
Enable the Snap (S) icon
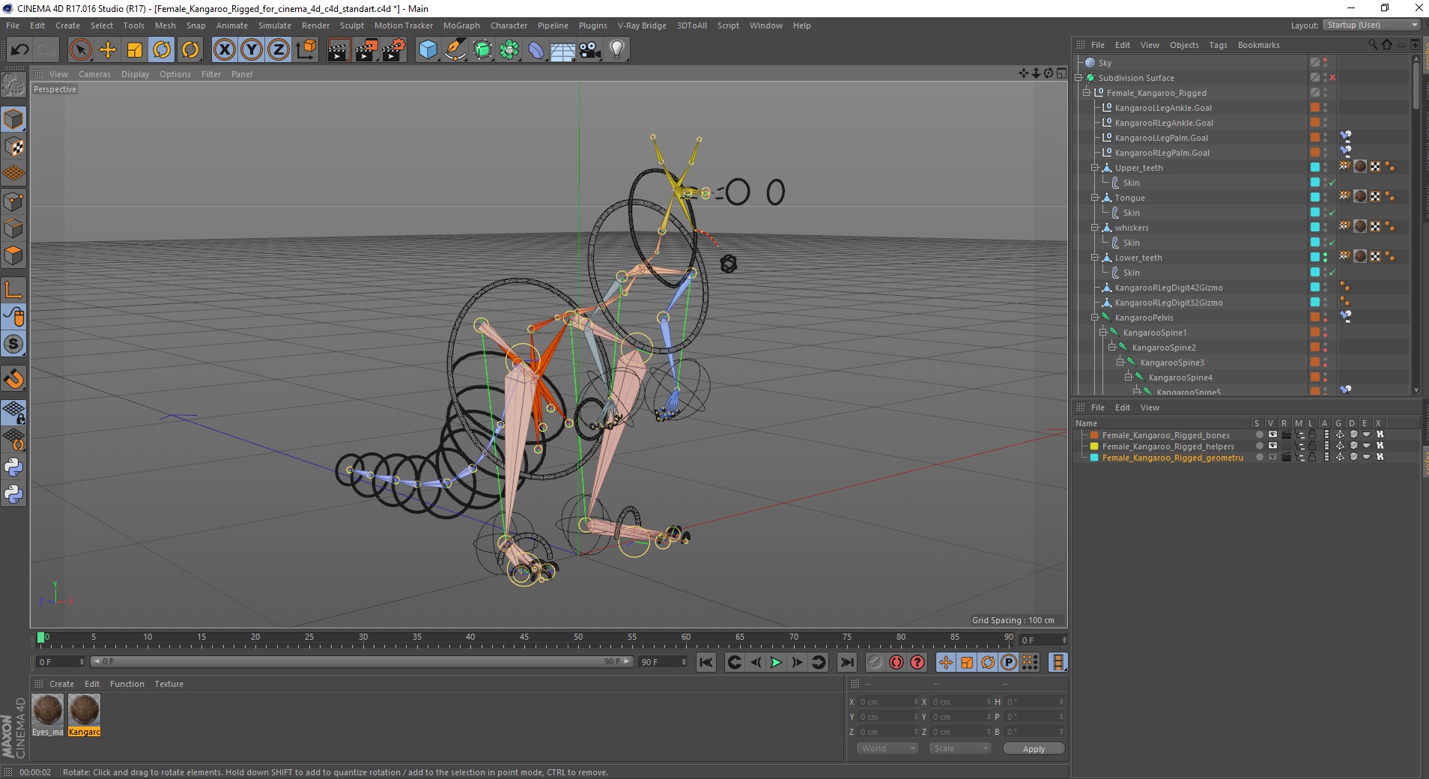pos(13,345)
